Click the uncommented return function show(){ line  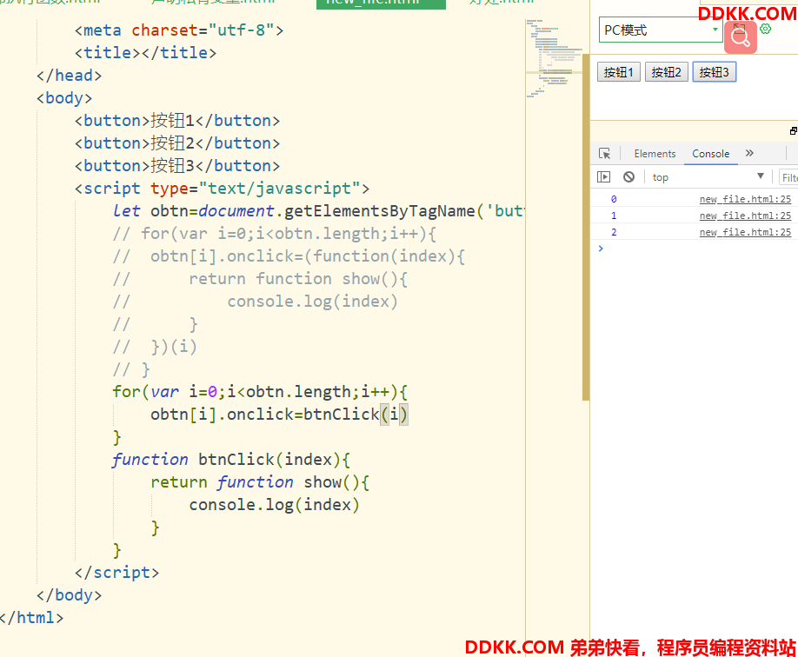260,482
